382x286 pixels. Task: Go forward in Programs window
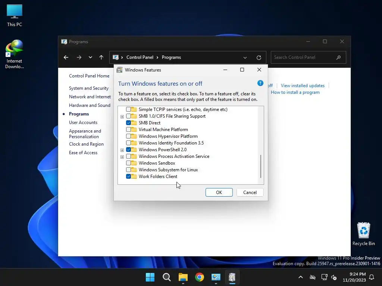(x=79, y=57)
